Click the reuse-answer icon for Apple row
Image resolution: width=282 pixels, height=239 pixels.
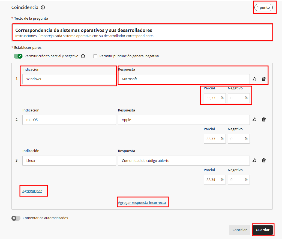click(254, 119)
